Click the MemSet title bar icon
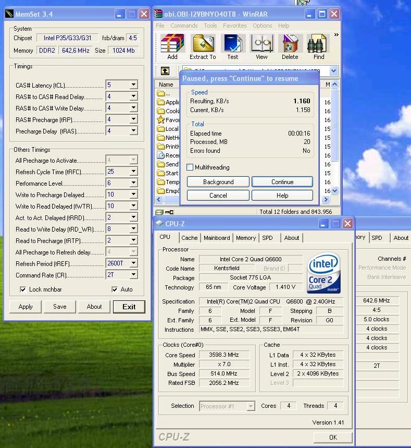 click(9, 14)
